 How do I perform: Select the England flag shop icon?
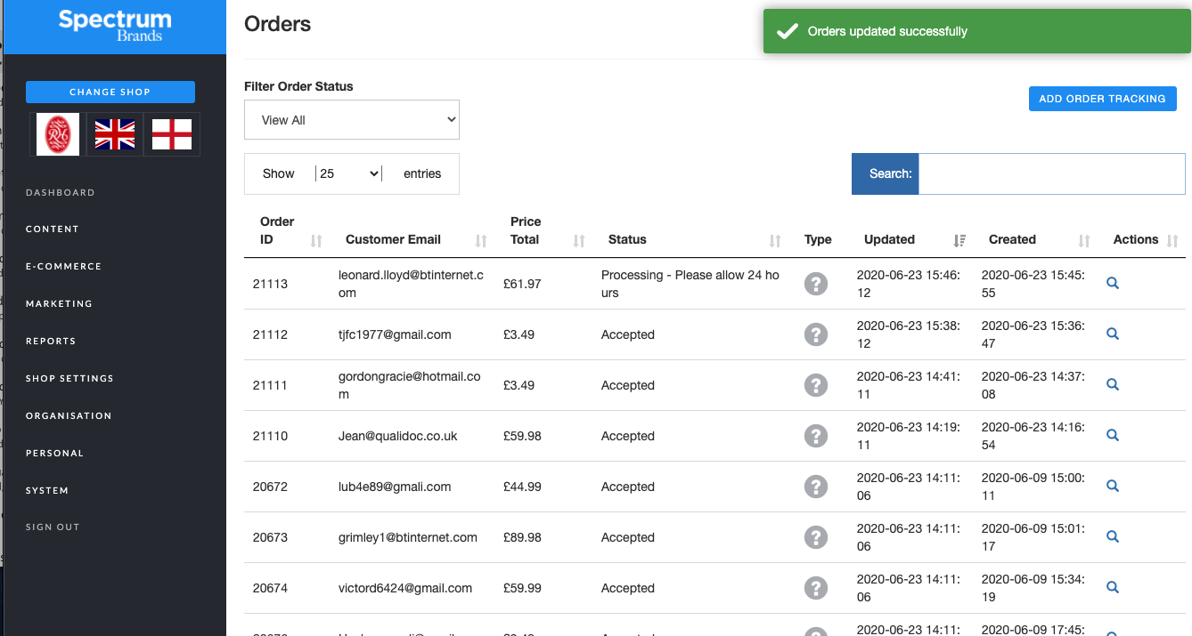172,134
